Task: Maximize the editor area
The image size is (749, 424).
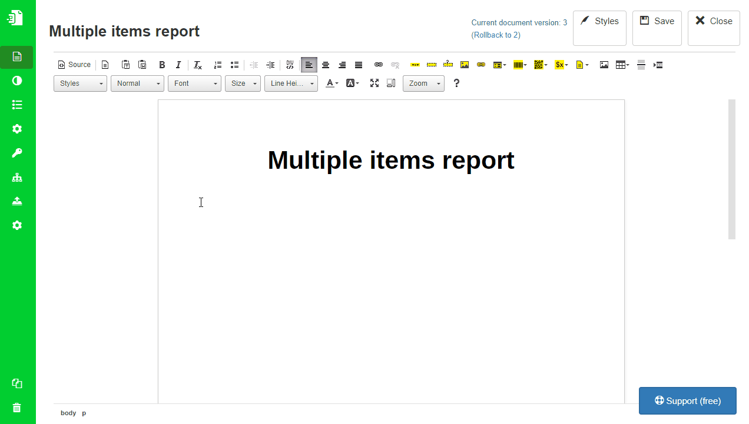Action: click(x=374, y=84)
